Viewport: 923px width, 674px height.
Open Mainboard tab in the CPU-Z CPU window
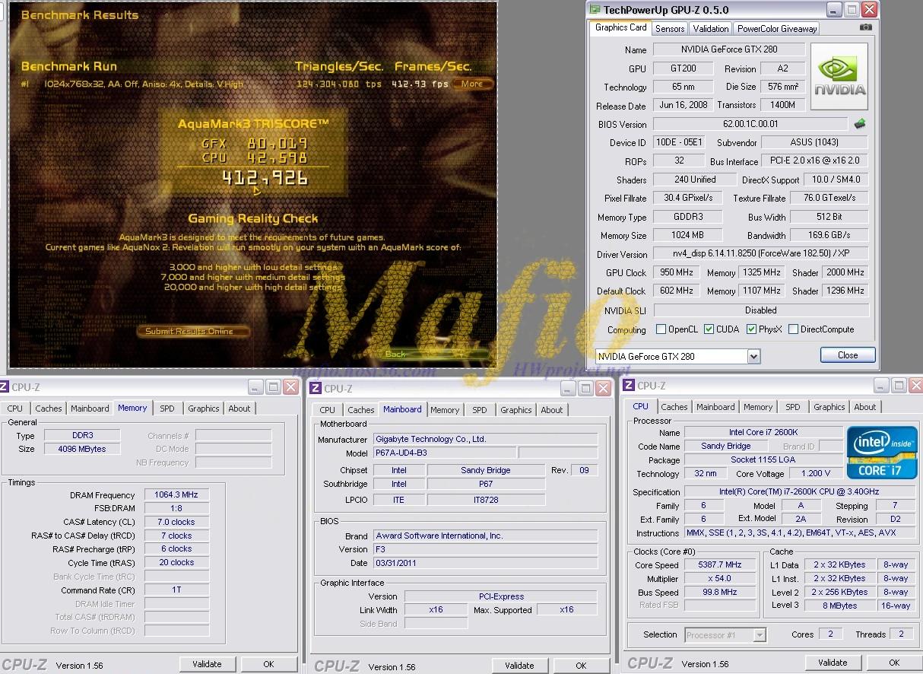pyautogui.click(x=715, y=407)
